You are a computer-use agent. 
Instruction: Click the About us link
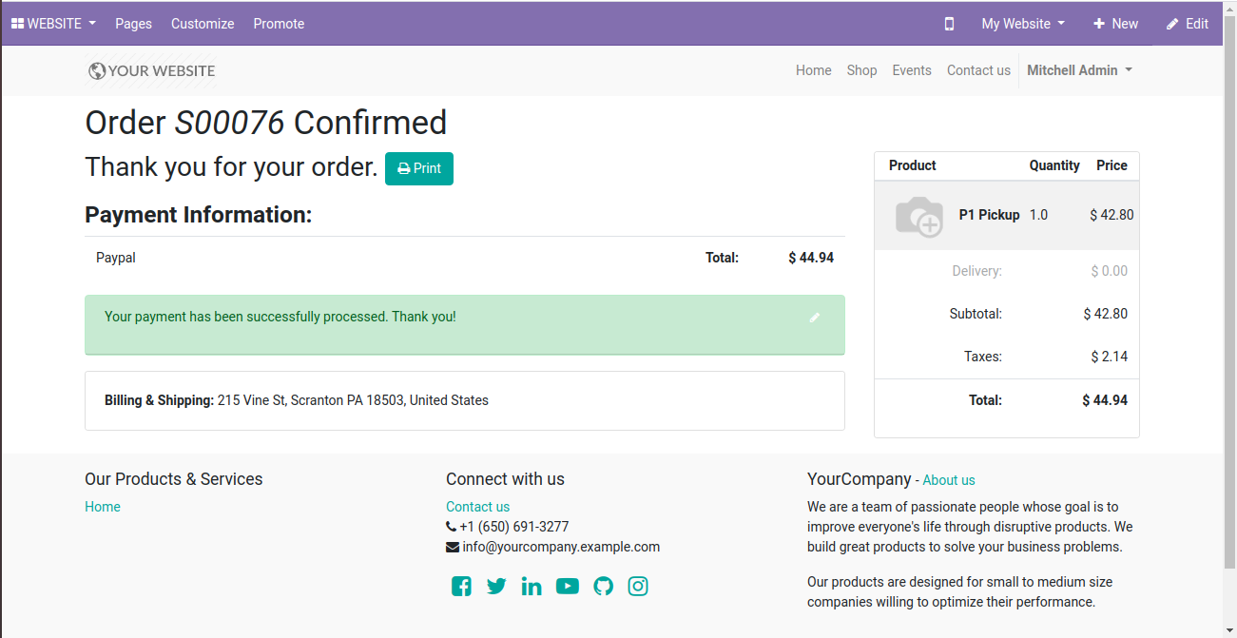[948, 480]
